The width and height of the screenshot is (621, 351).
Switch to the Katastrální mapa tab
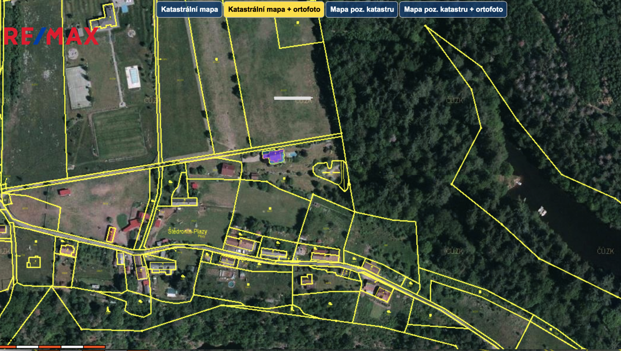tap(189, 9)
